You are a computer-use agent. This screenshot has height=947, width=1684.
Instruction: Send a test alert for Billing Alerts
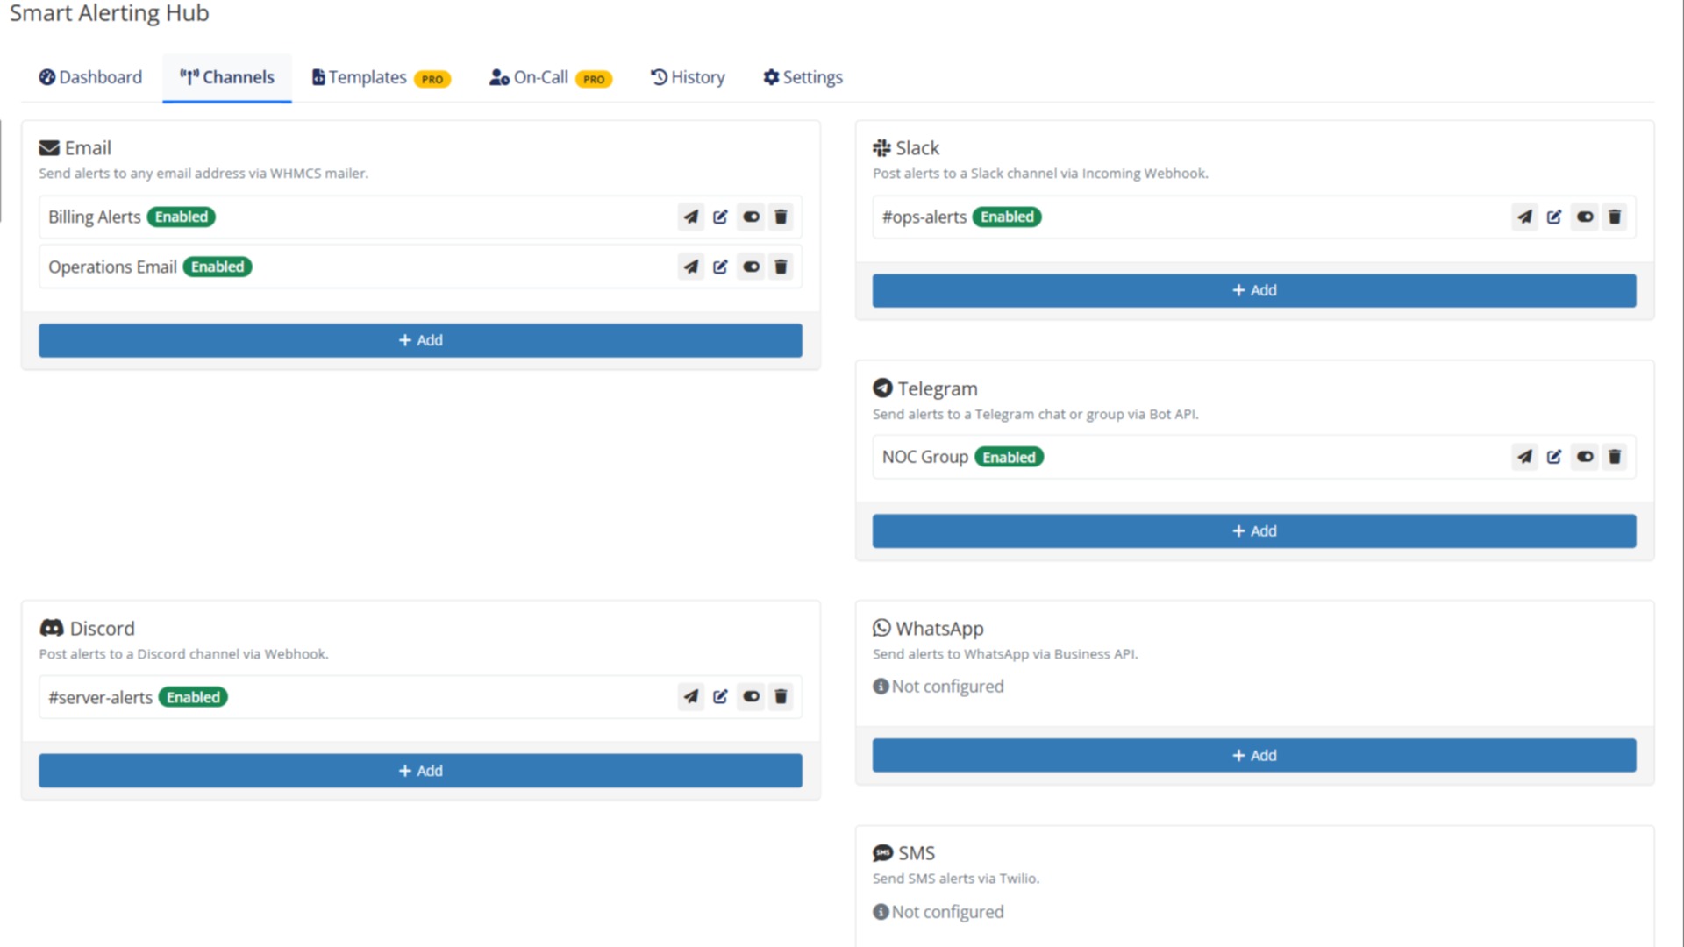coord(690,217)
